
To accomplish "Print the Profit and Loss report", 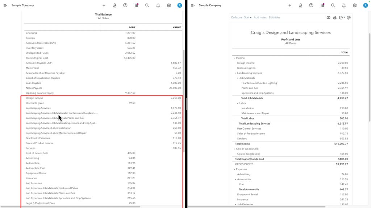I will (x=335, y=17).
